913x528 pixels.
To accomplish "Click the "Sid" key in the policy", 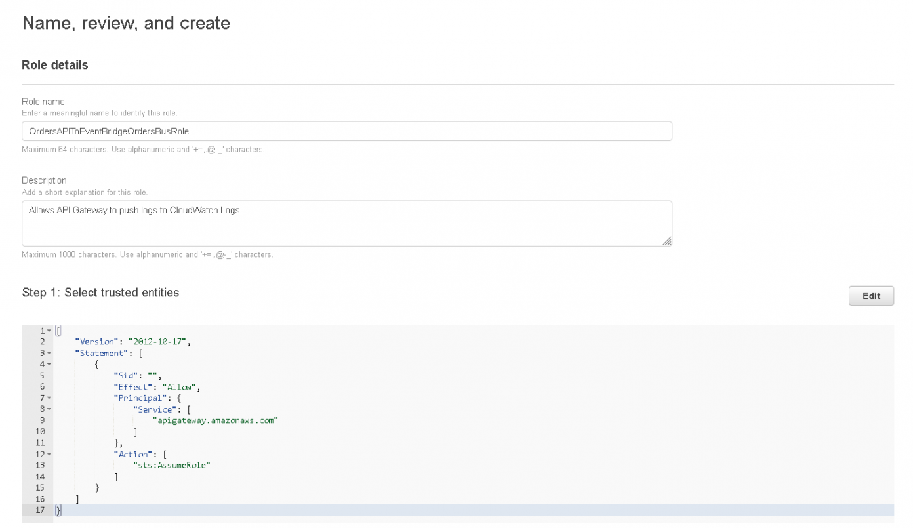I will point(127,376).
